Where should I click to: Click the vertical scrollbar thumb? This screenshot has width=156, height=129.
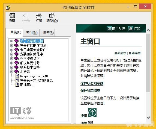pos(148,63)
